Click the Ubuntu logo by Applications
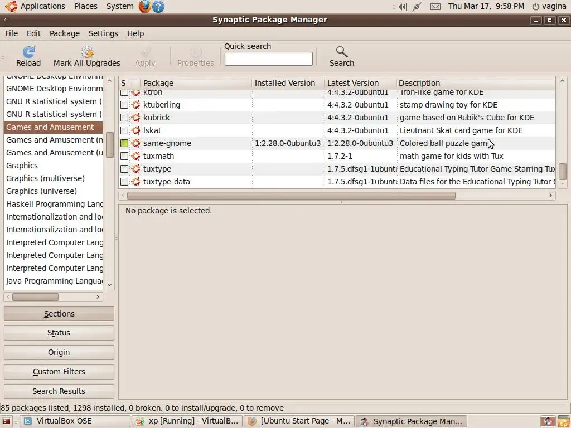This screenshot has width=571, height=428. pos(11,6)
